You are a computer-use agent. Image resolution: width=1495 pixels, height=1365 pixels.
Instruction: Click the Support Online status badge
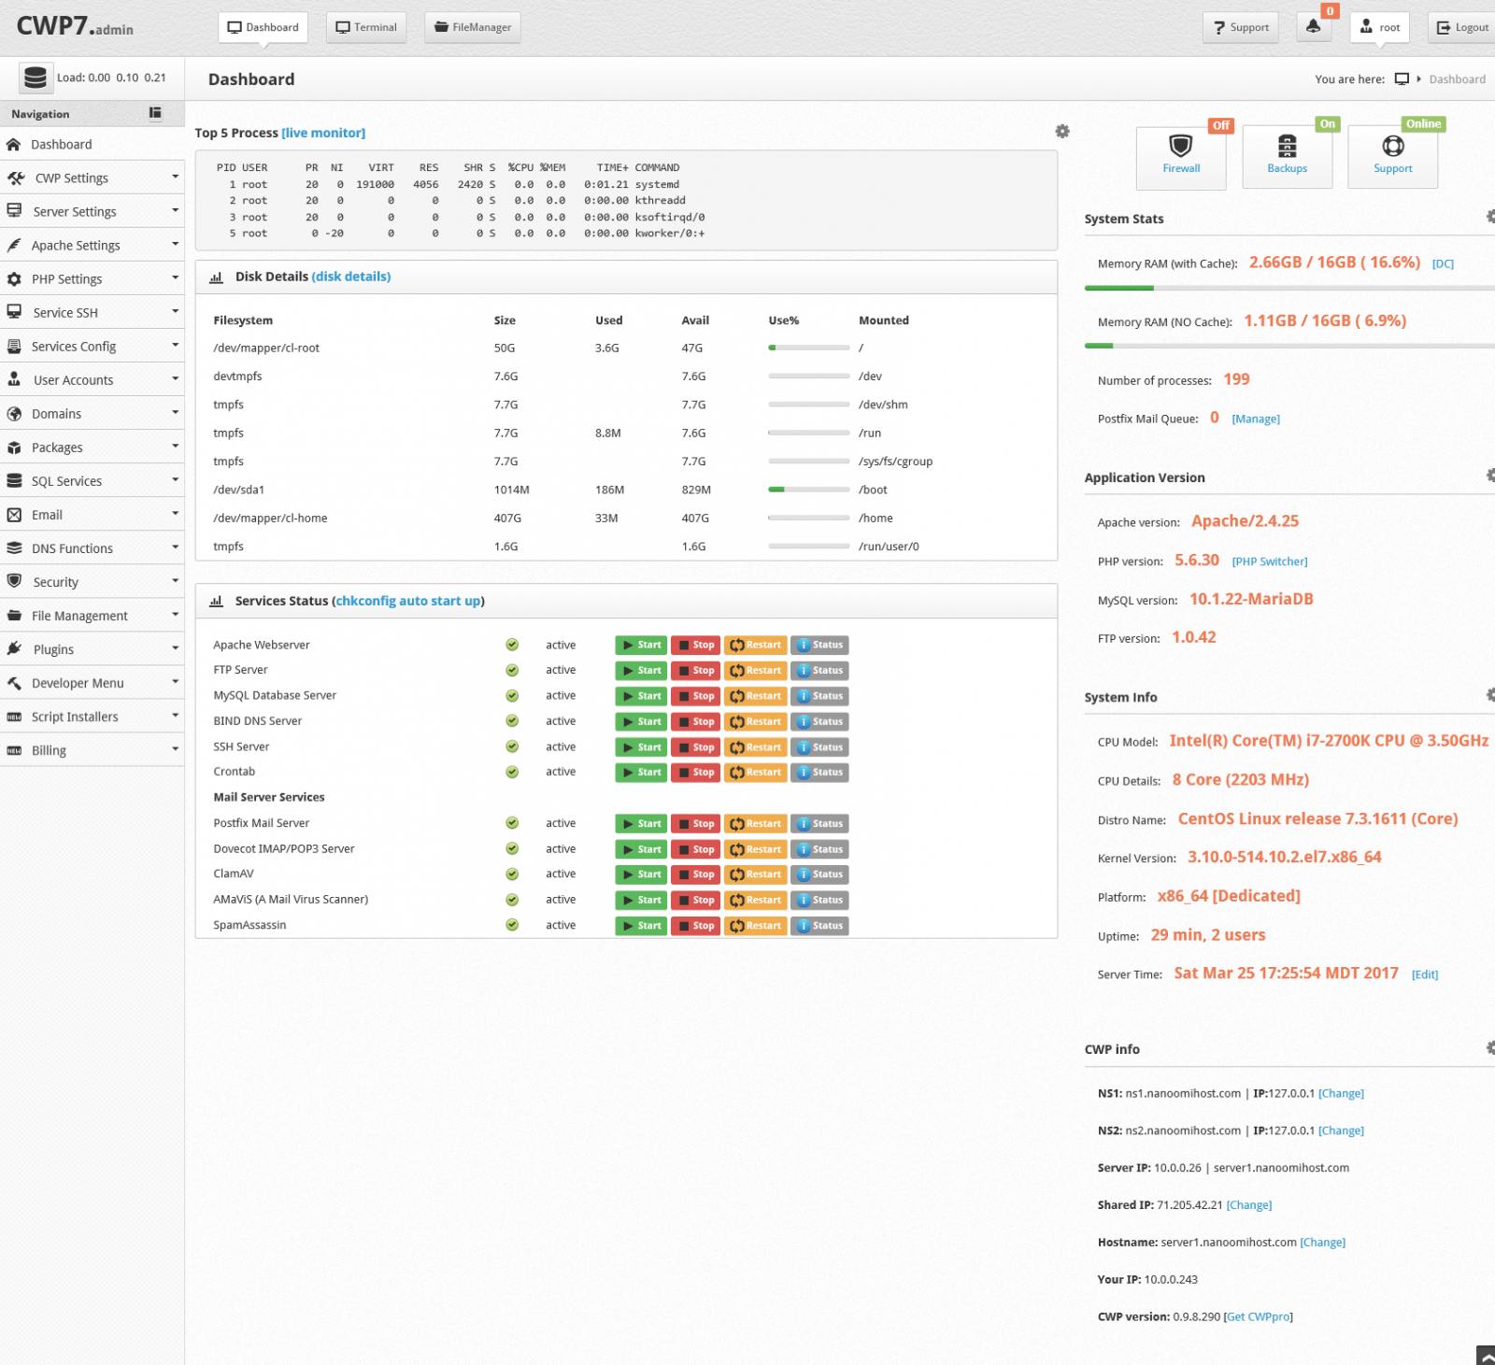pyautogui.click(x=1423, y=124)
